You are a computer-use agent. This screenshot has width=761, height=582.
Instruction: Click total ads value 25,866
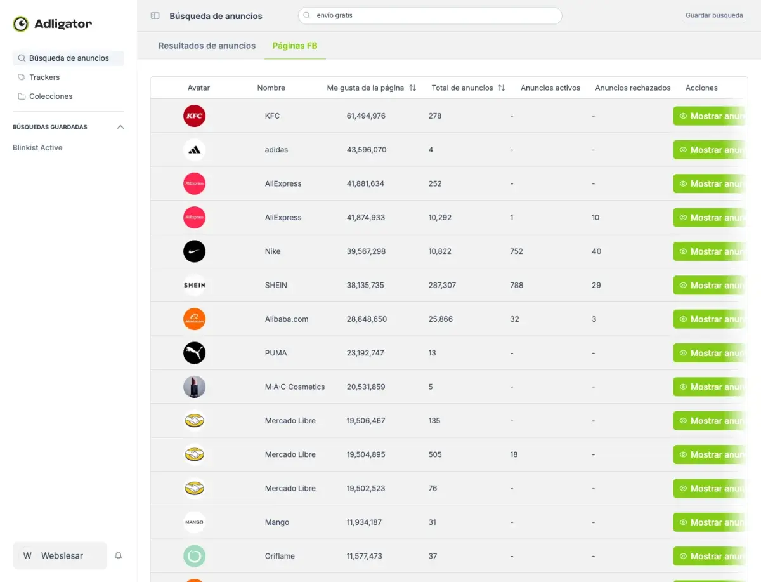tap(441, 319)
